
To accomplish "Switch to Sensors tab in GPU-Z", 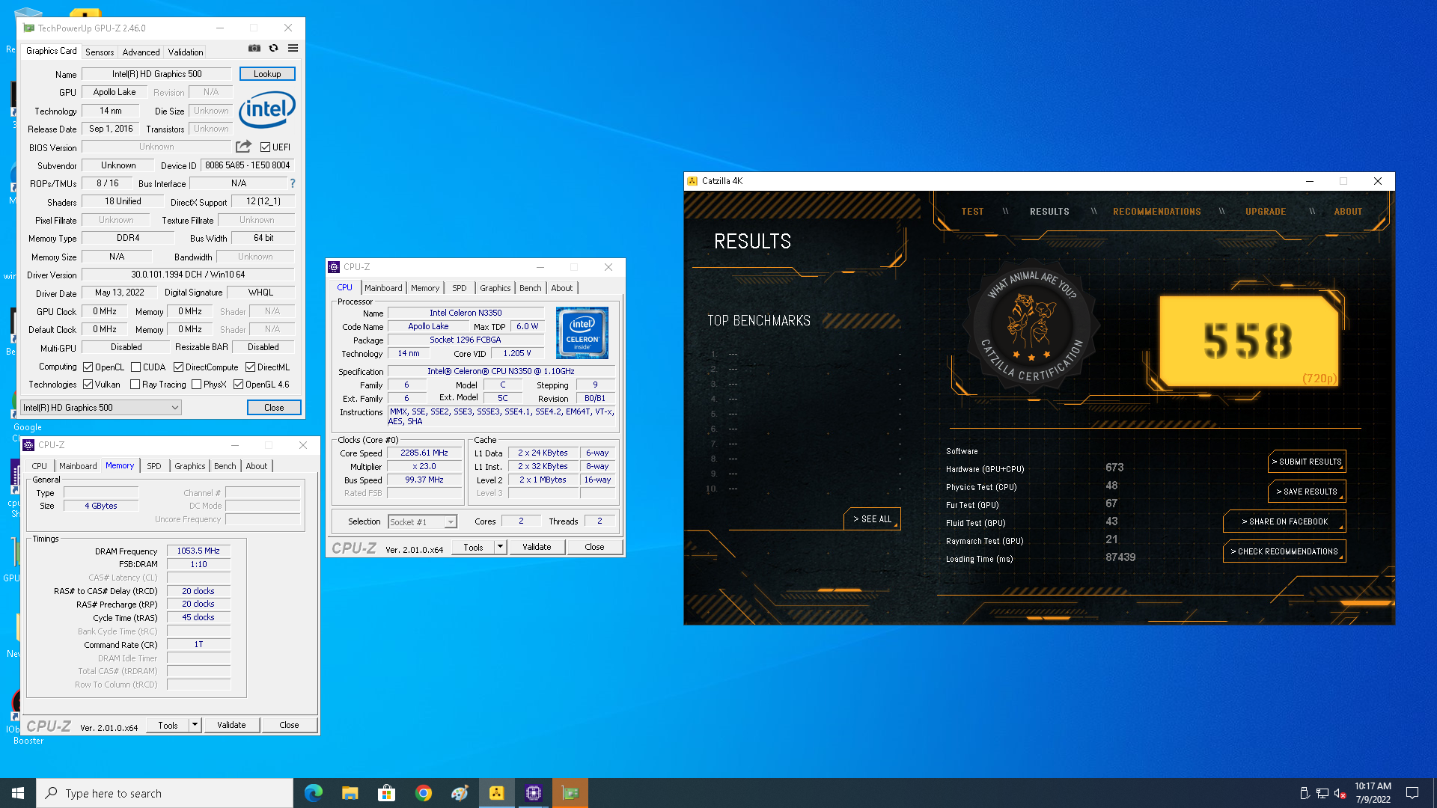I will (x=100, y=52).
